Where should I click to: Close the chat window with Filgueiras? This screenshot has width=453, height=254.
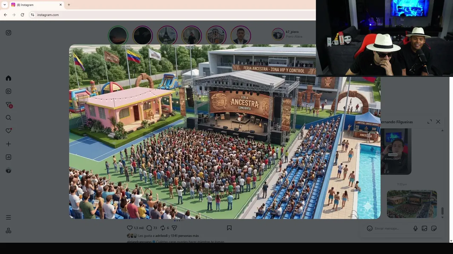pos(438,122)
